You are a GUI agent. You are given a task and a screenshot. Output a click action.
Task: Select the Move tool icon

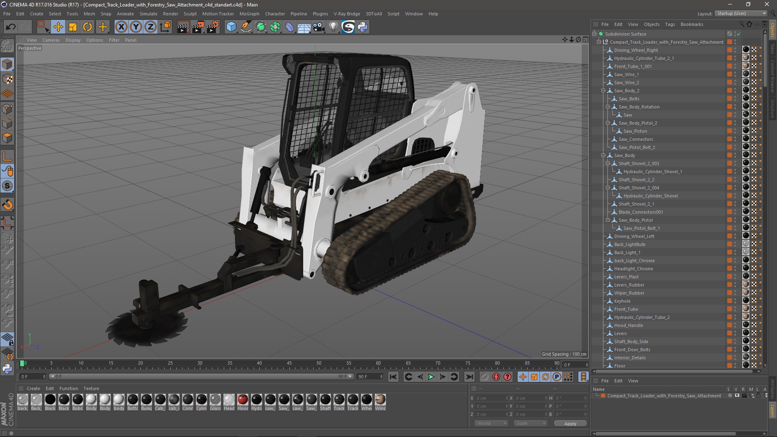click(x=58, y=27)
